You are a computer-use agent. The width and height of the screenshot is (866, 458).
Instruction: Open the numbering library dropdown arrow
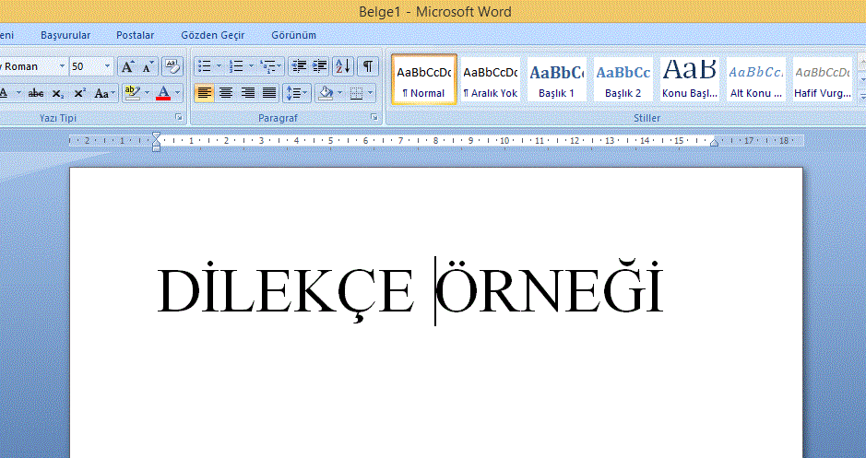(251, 66)
